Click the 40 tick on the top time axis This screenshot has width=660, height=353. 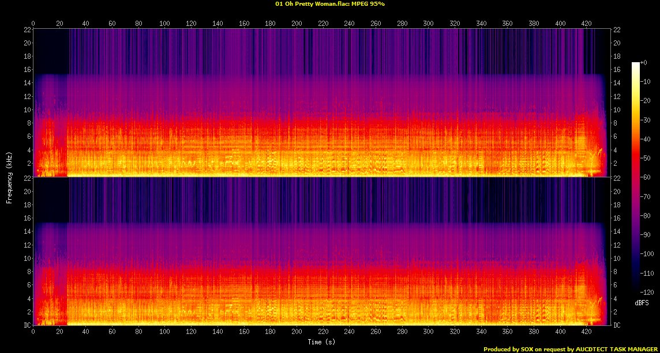tap(86, 23)
